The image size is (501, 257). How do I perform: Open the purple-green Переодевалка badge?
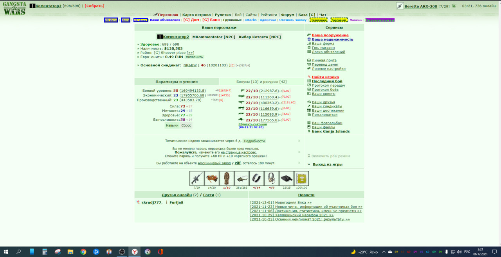[380, 20]
